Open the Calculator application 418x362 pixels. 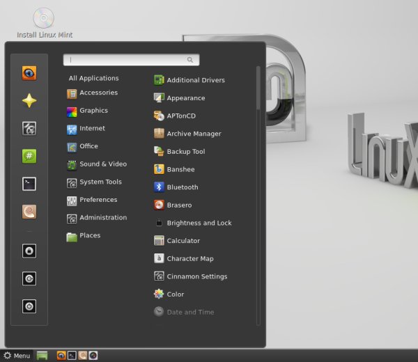[183, 241]
